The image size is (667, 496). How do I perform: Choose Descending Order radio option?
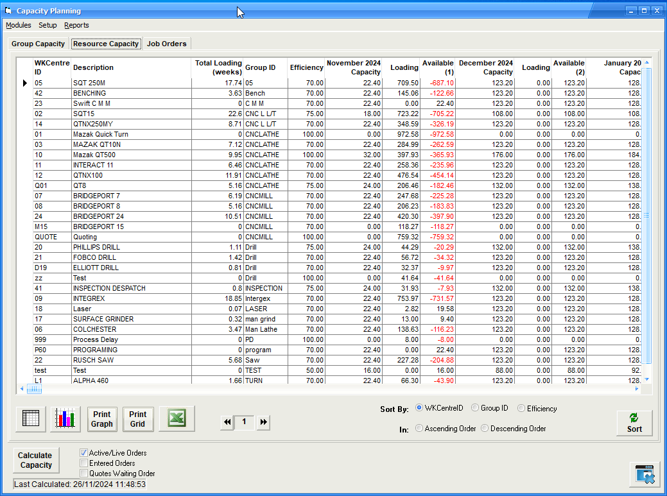[x=485, y=429]
